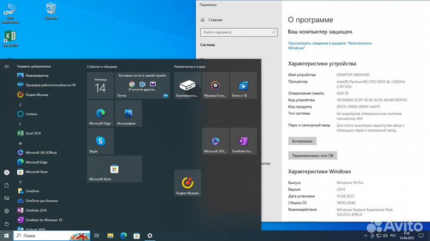The image size is (430, 241).
Task: Click the Windows Start button
Action: pos(7,236)
